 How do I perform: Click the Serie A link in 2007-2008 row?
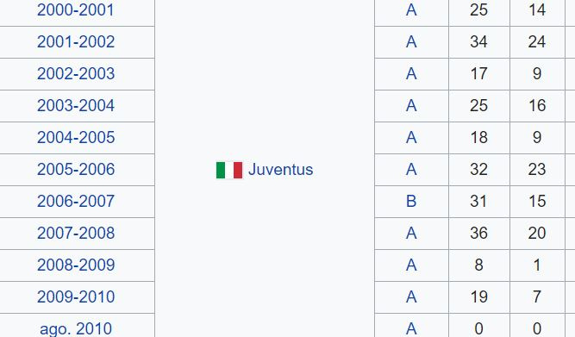411,234
